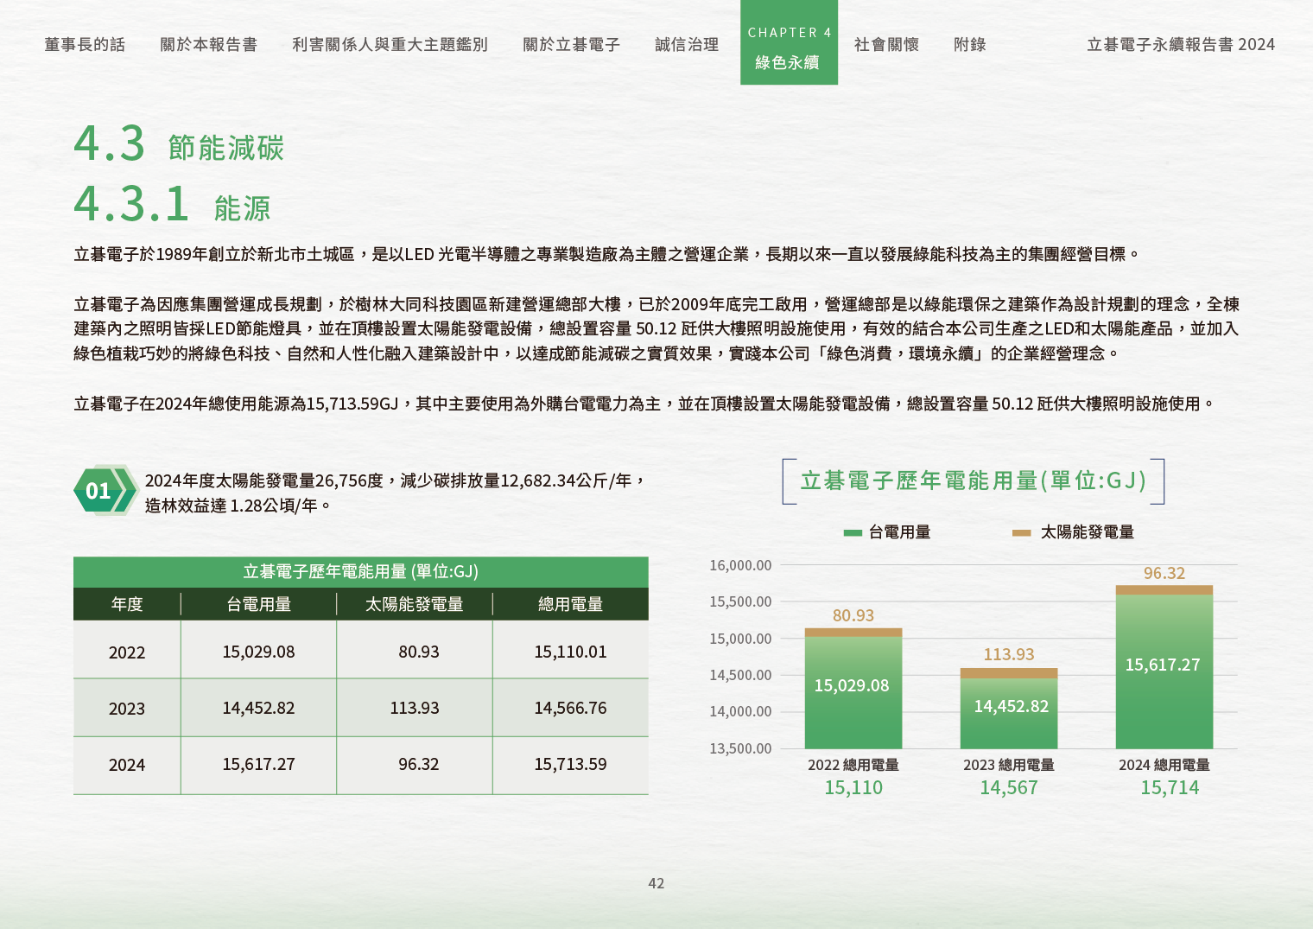Screen dimensions: 1313x929
Task: Open the 關於本報告書 navigation tab
Action: (x=209, y=45)
